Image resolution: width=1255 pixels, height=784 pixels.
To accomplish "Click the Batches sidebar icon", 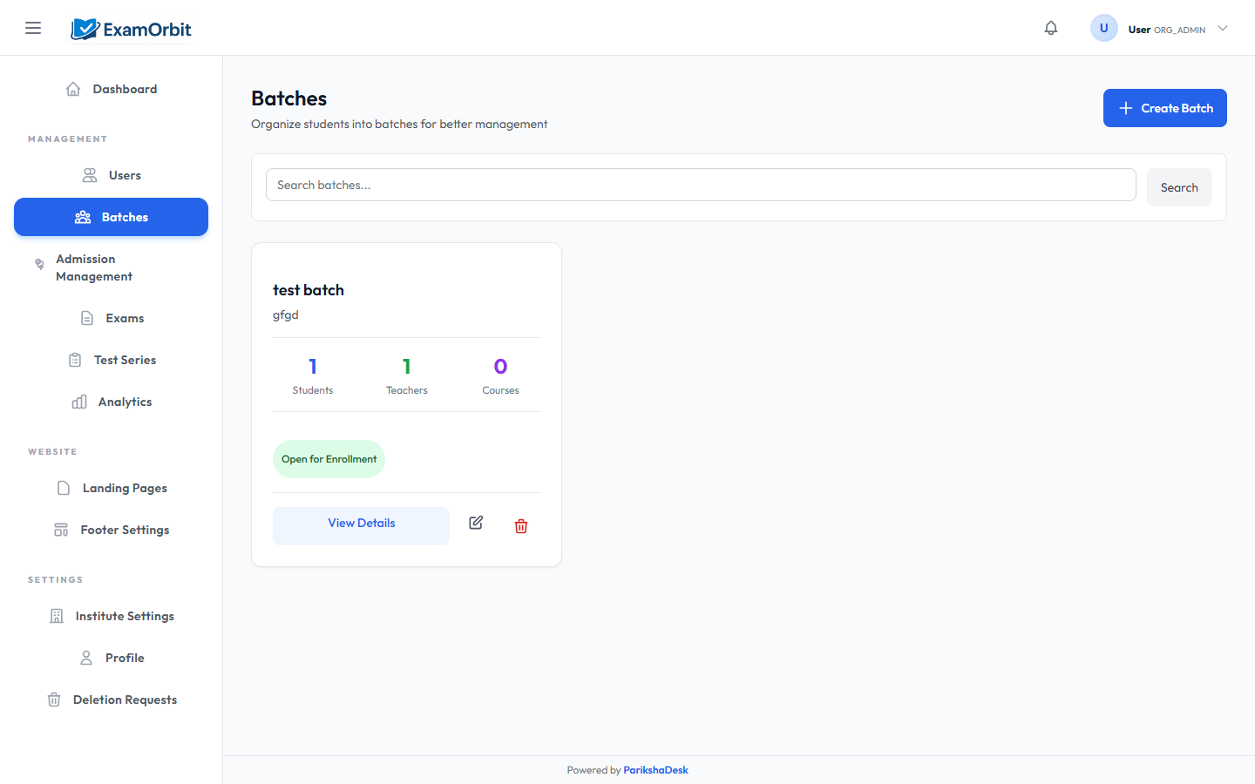I will point(83,217).
